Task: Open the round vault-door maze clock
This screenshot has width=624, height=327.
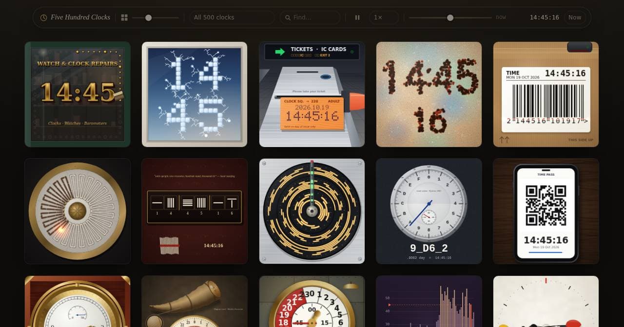Action: (x=78, y=211)
